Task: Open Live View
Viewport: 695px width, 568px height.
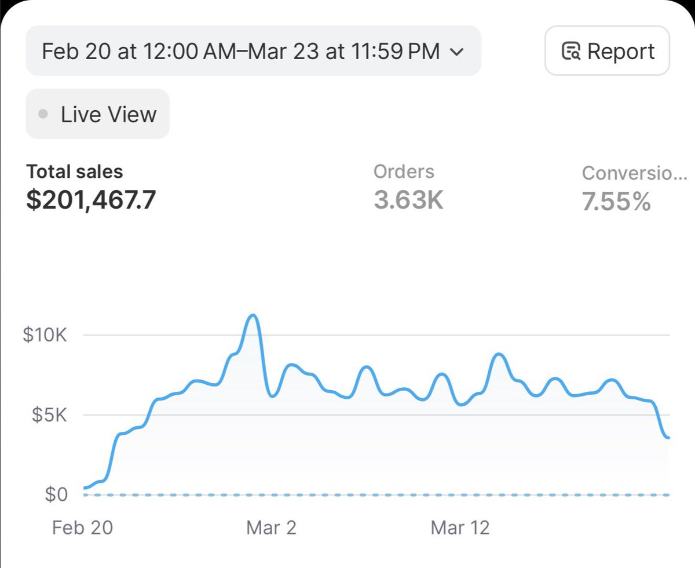Action: (x=98, y=114)
